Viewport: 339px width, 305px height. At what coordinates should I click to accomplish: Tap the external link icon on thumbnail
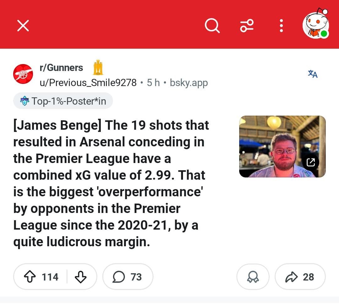click(x=311, y=162)
